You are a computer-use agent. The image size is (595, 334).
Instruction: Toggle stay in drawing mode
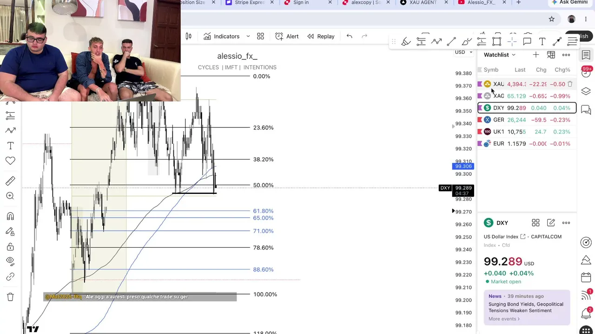click(10, 231)
